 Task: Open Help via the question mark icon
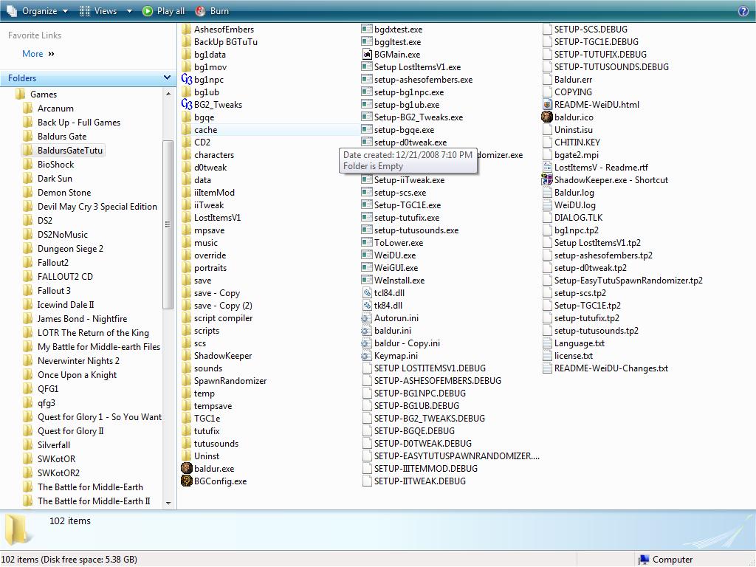(743, 11)
